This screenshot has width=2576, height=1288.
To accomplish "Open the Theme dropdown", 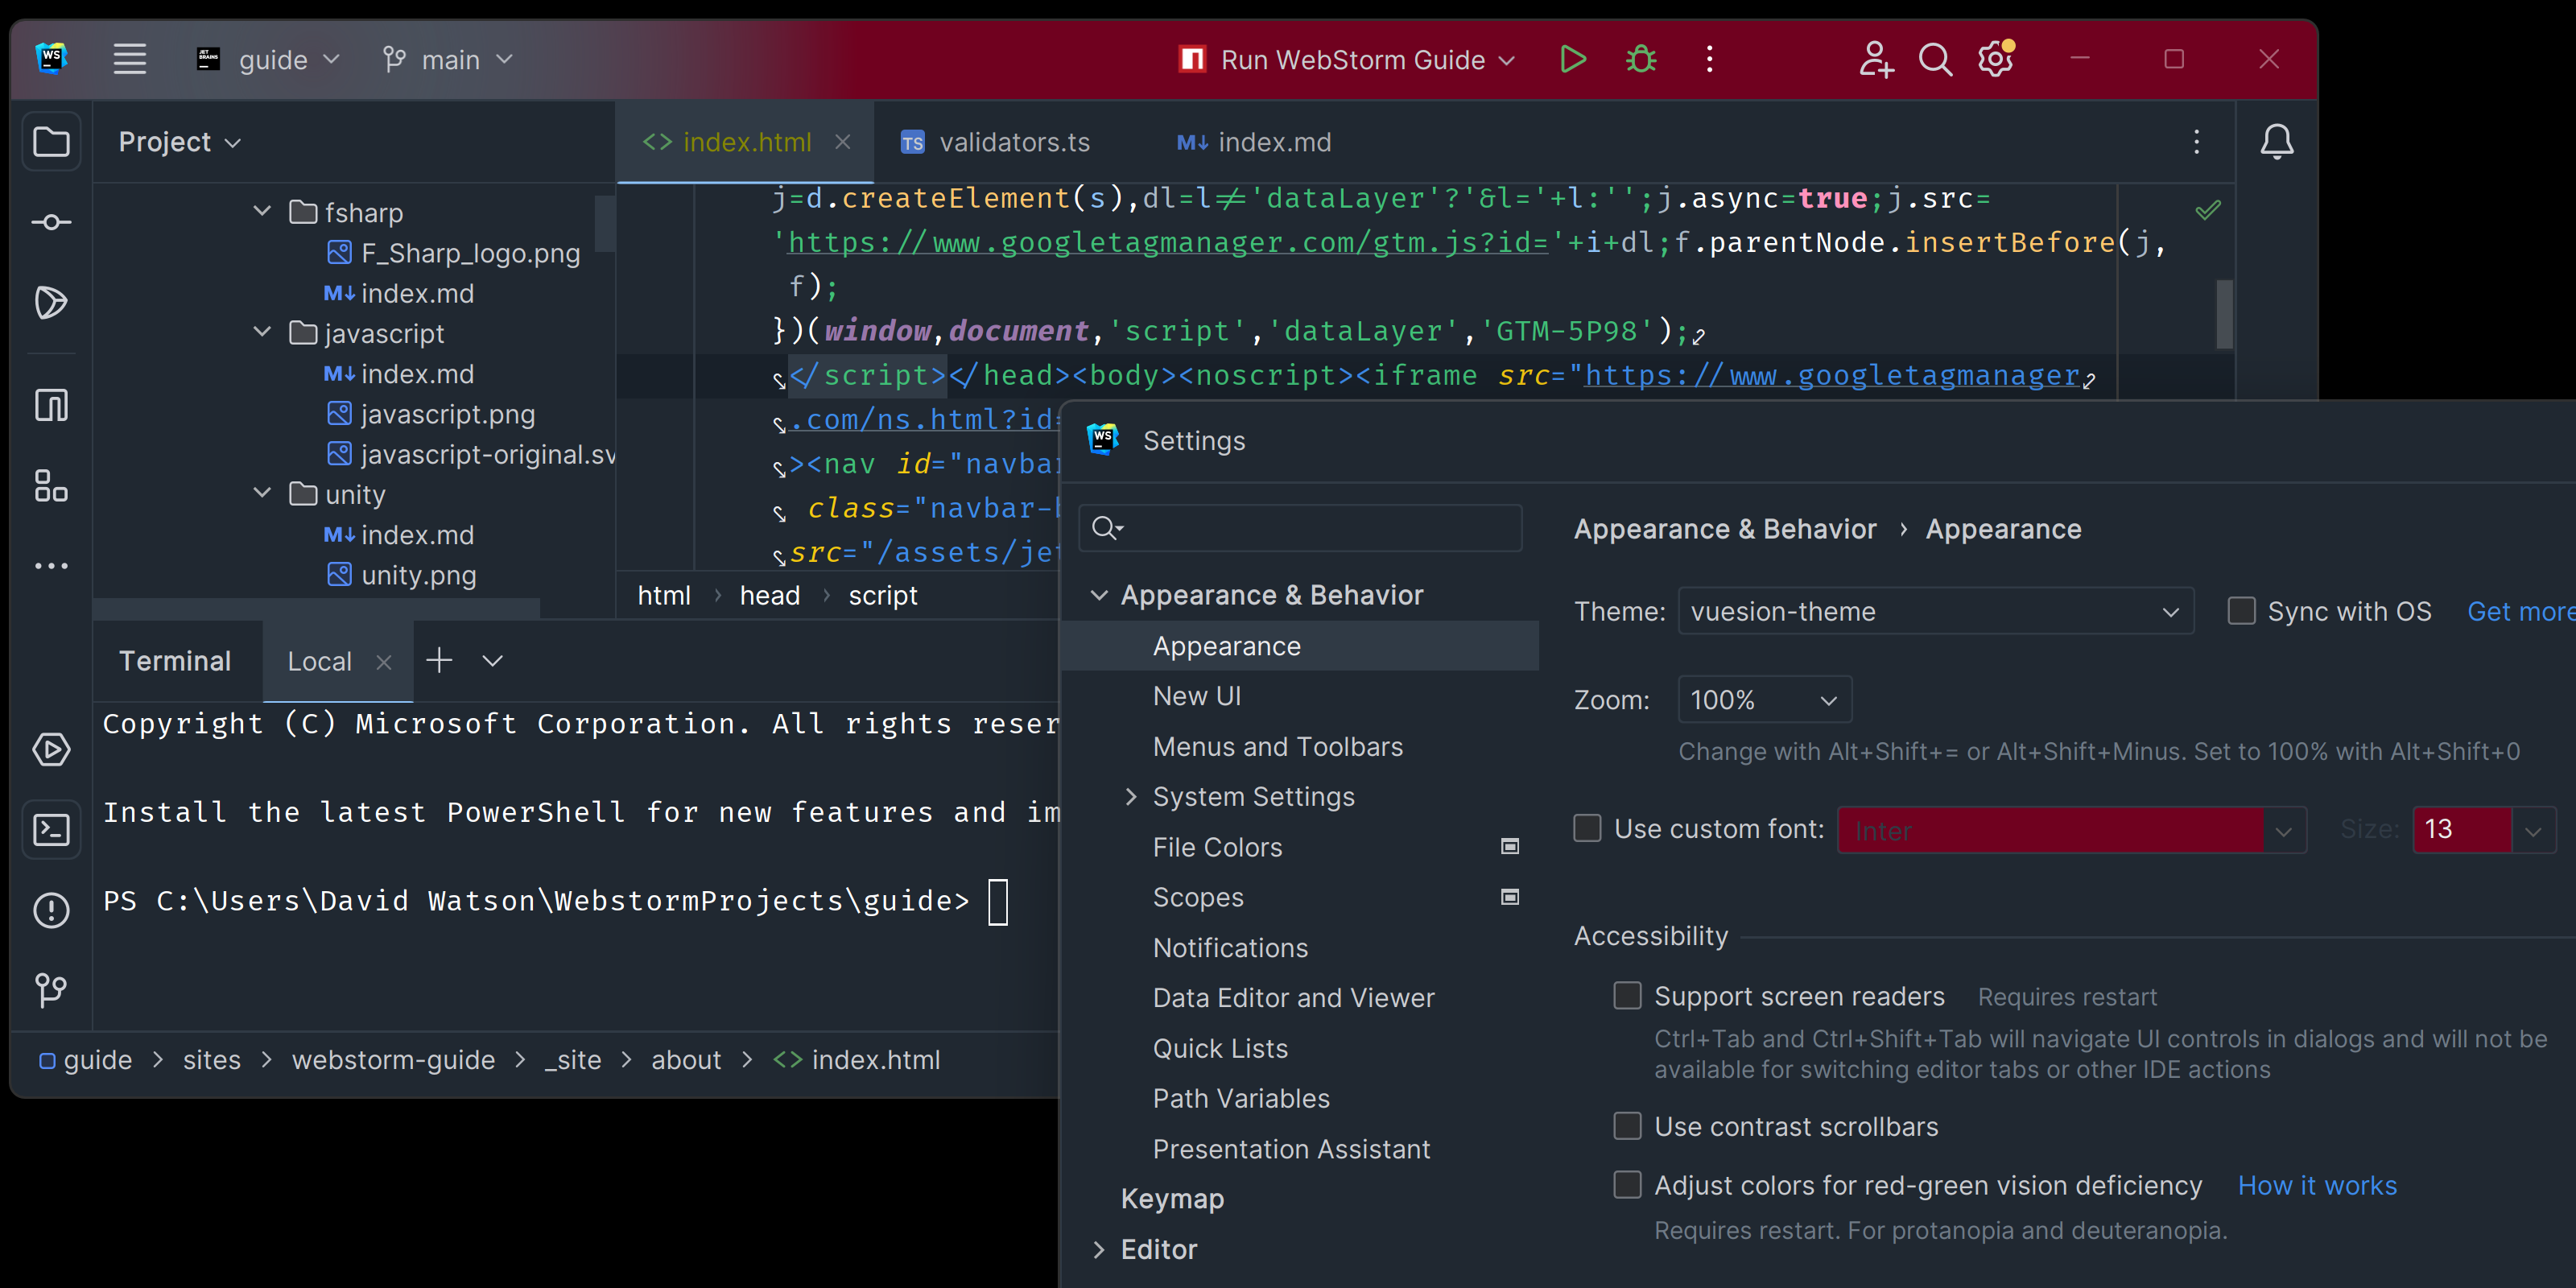I will point(1935,611).
